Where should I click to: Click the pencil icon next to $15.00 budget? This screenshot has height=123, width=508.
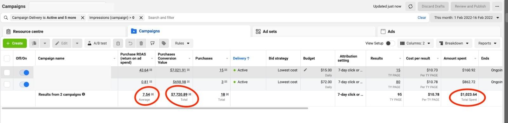305,70
